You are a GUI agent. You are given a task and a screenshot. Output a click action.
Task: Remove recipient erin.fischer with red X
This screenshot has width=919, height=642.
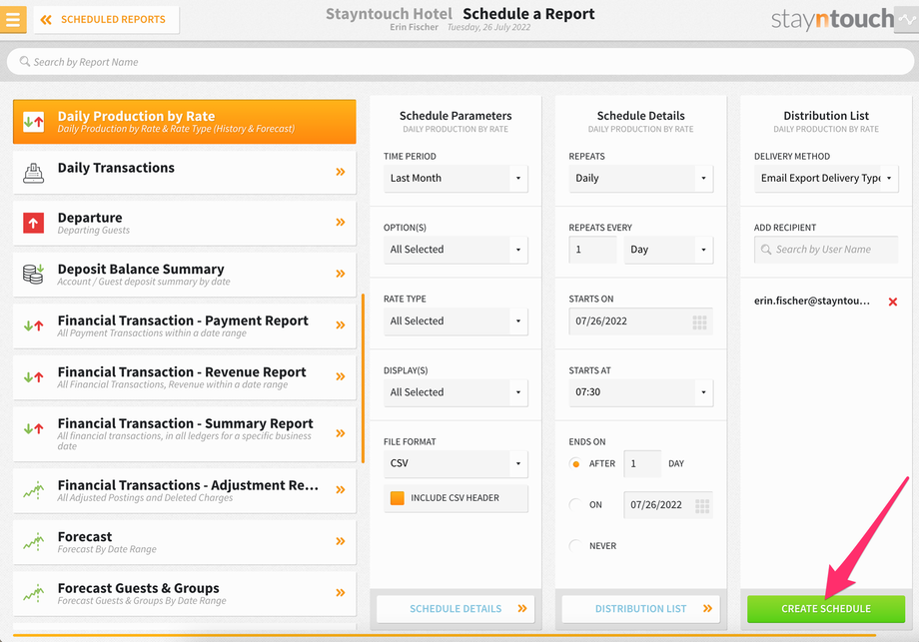pyautogui.click(x=893, y=302)
